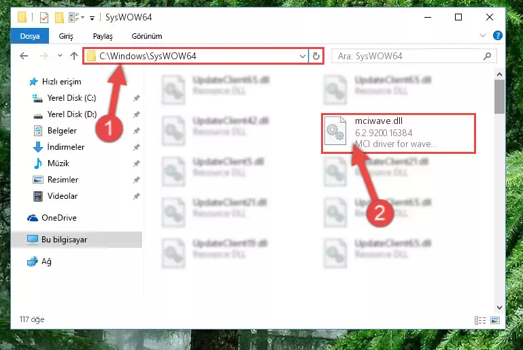Unpin Müzik via pin icon
This screenshot has height=350, width=523.
tap(137, 163)
